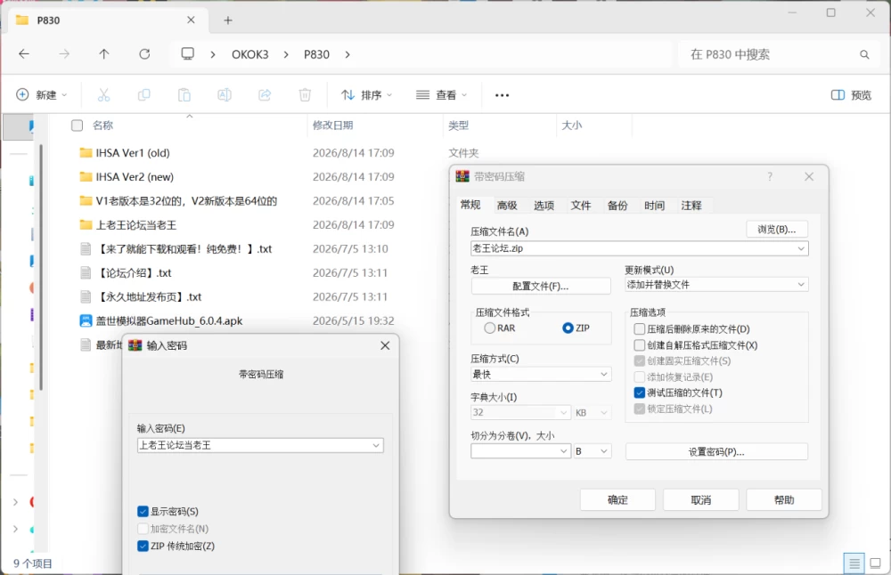Open the 更新模式 dropdown
The height and width of the screenshot is (575, 891).
point(716,284)
